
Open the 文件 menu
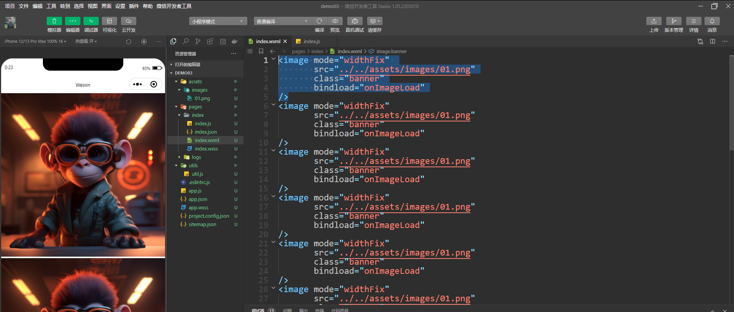pyautogui.click(x=24, y=6)
